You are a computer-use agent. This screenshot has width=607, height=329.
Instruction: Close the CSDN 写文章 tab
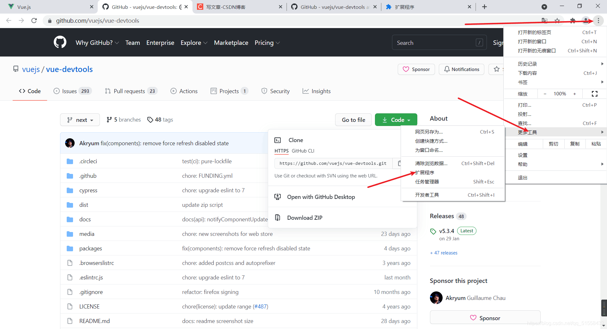pyautogui.click(x=280, y=7)
